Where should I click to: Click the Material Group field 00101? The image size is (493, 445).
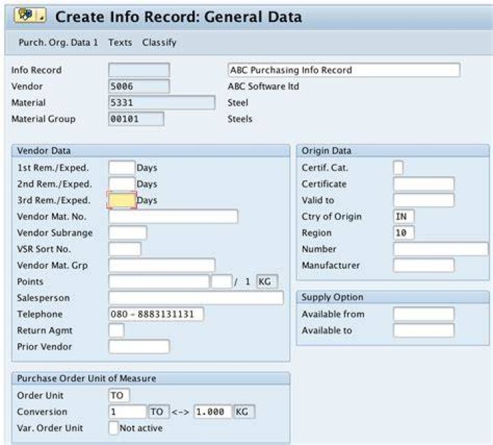[136, 119]
